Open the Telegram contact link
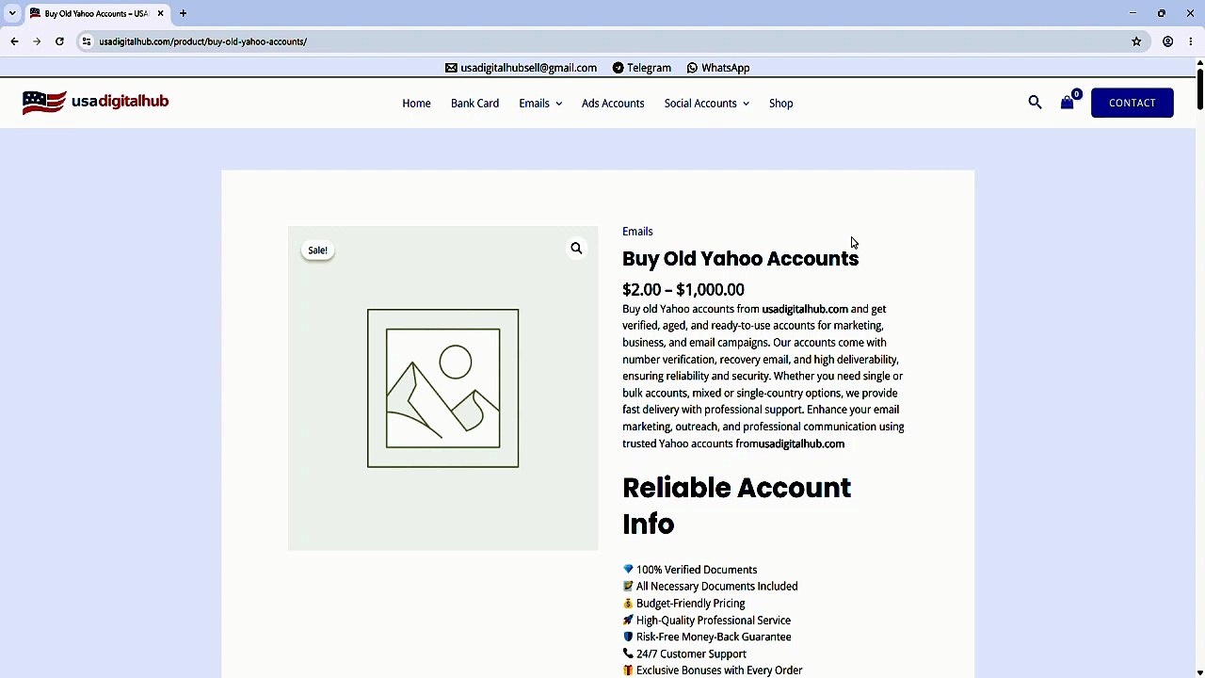Screen dimensions: 1205x678 tap(649, 68)
